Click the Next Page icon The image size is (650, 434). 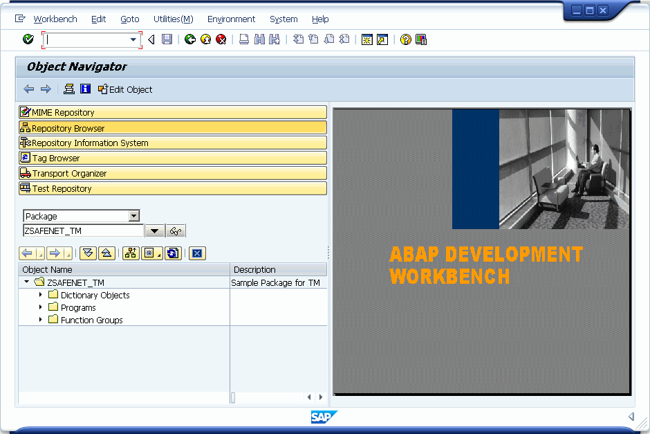point(328,39)
